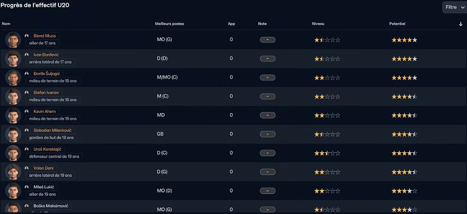Click the person icon beside Slobodan Milenković

click(x=27, y=130)
